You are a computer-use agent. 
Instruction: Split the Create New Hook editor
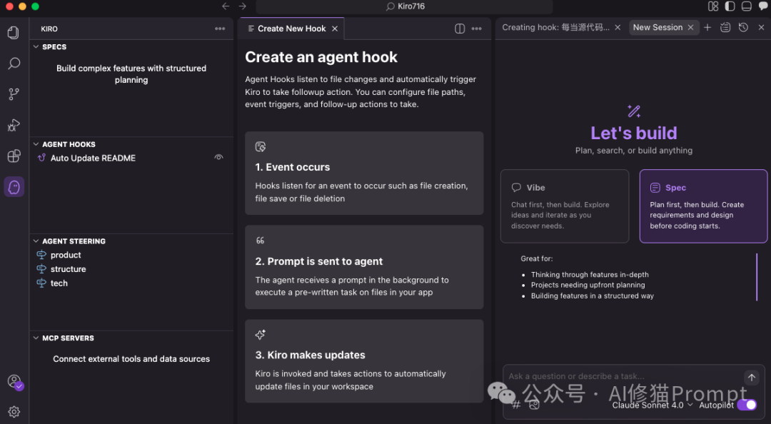[x=460, y=29]
